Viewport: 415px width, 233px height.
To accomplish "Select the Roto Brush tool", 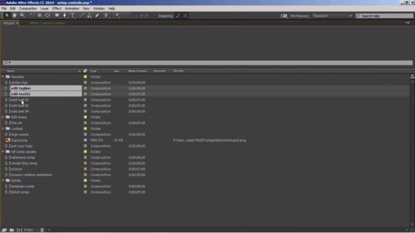I will [x=107, y=16].
